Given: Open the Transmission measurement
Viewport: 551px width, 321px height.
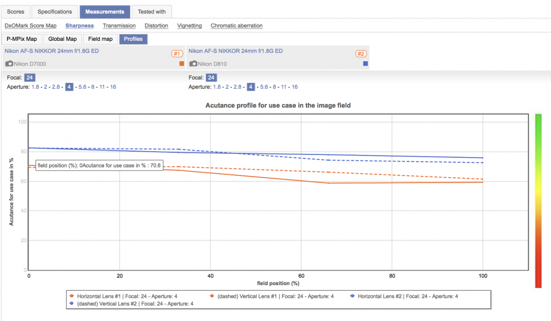Looking at the screenshot, I should pyautogui.click(x=119, y=26).
